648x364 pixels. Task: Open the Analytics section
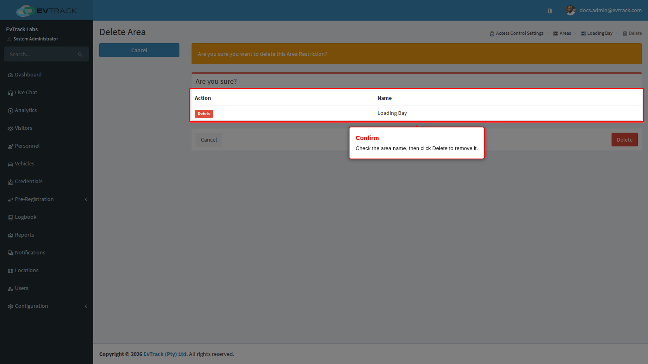26,110
